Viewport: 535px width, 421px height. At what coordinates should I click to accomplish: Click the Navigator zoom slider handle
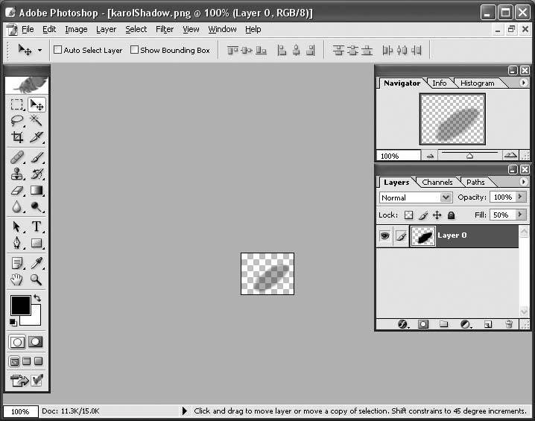click(x=470, y=156)
